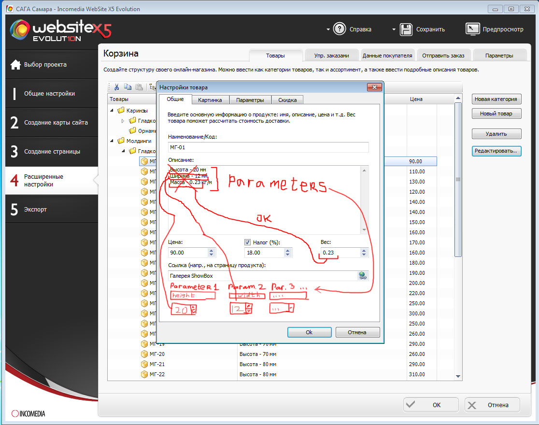Expand the Гладко subfolder under Каринзы
The width and height of the screenshot is (539, 425).
click(x=123, y=121)
